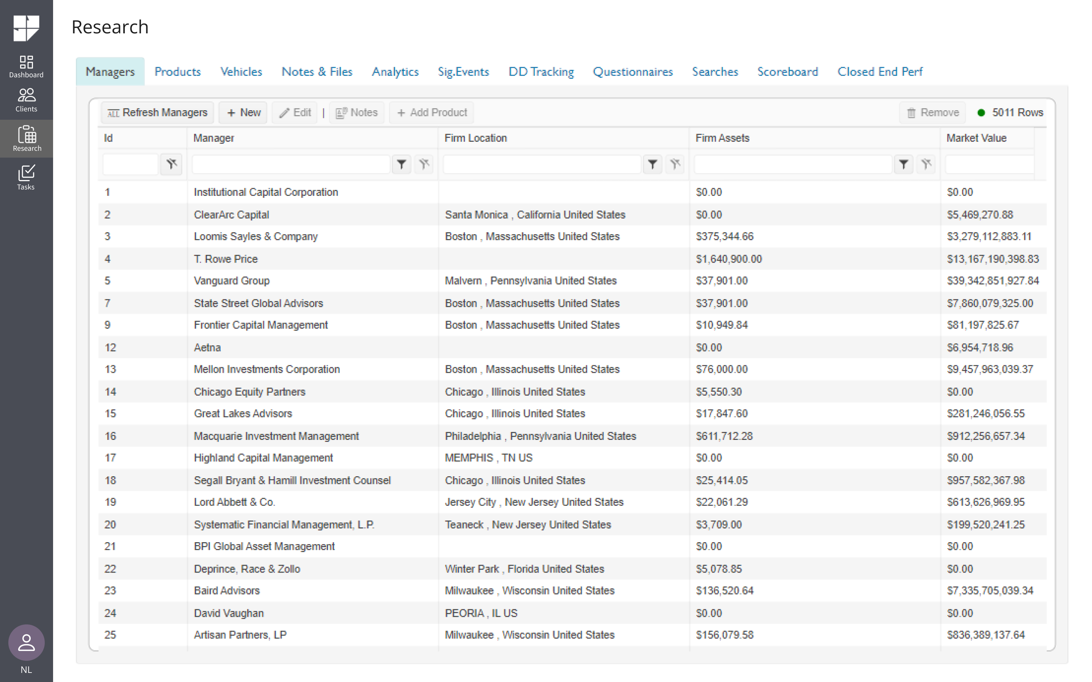Select Great Lakes Advisors row
The width and height of the screenshot is (1092, 682).
click(x=572, y=414)
